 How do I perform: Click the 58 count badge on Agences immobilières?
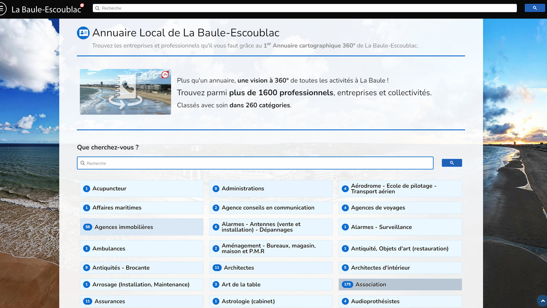[x=87, y=227]
